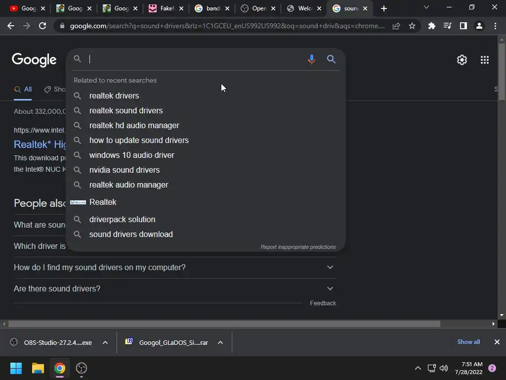Open OBS-Studio-27.2.4 exe download
506x380 pixels.
pos(58,342)
